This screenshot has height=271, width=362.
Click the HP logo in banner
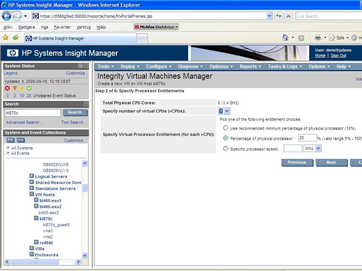13,53
